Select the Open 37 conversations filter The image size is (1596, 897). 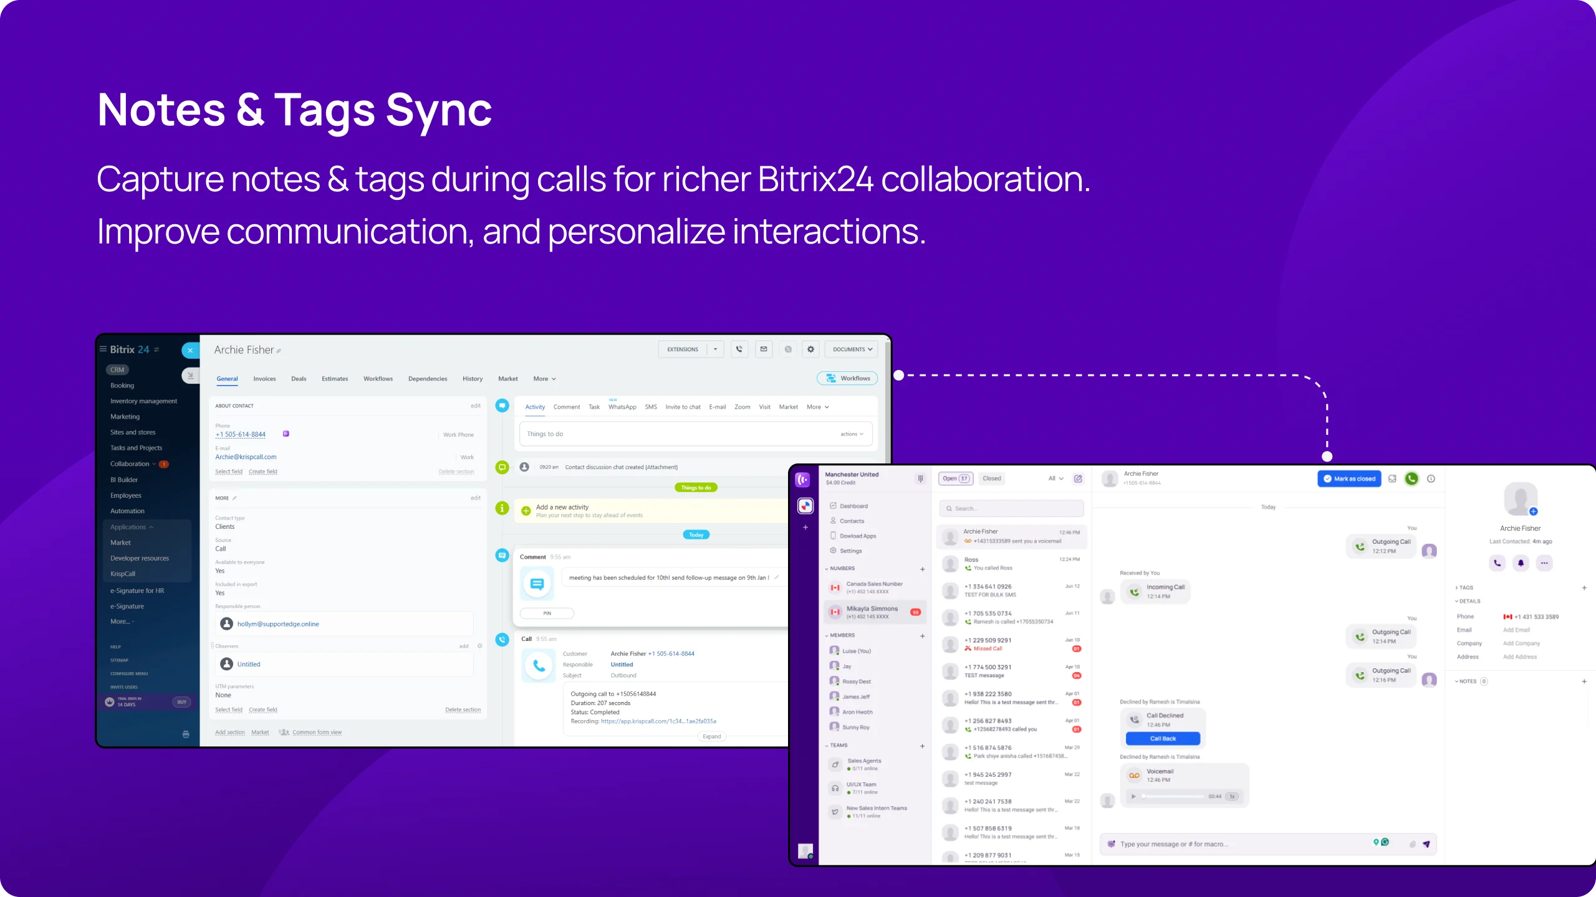[x=956, y=478]
